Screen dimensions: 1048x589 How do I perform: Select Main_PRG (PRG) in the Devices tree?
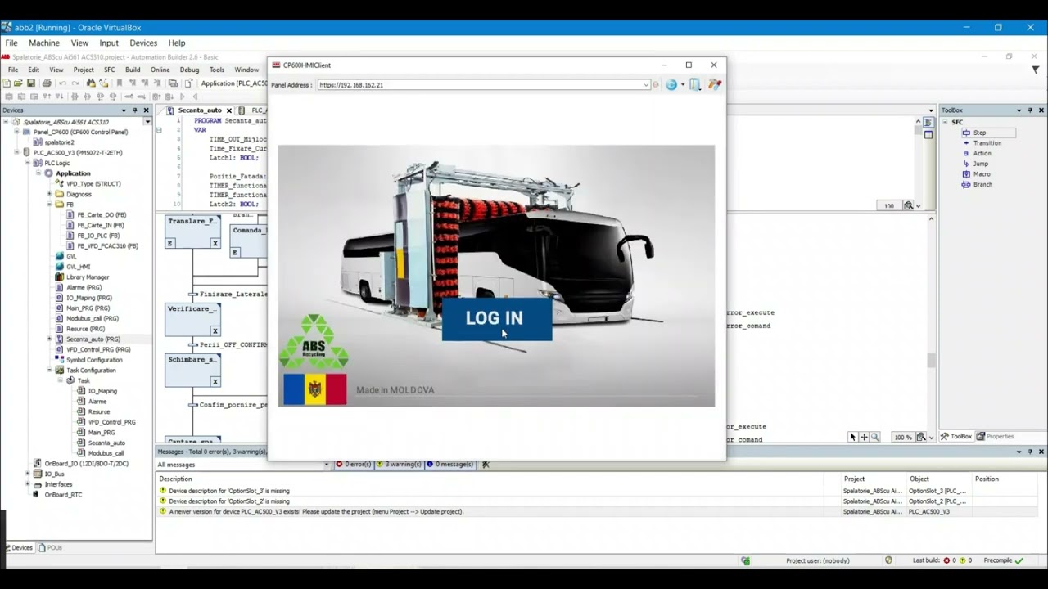tap(87, 308)
